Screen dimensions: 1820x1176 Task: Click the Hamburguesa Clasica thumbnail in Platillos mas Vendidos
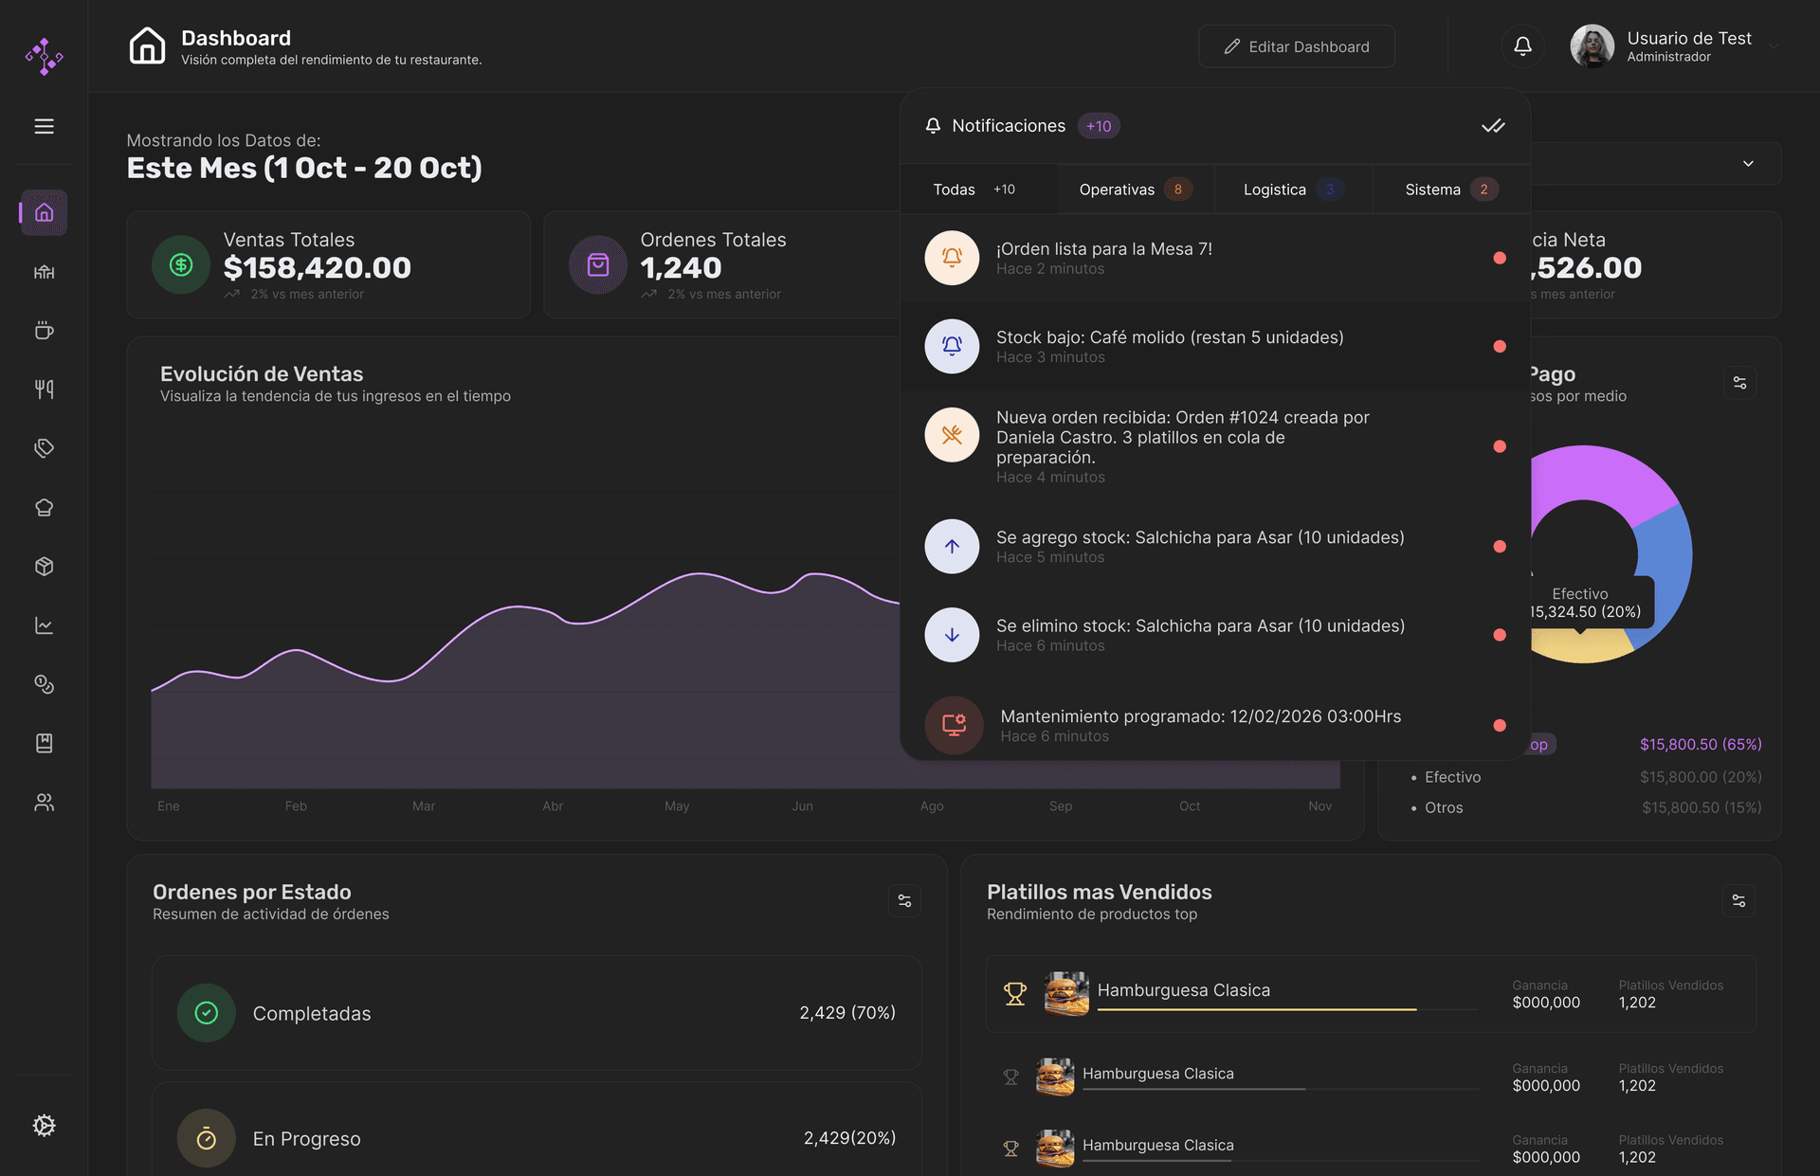coord(1065,993)
